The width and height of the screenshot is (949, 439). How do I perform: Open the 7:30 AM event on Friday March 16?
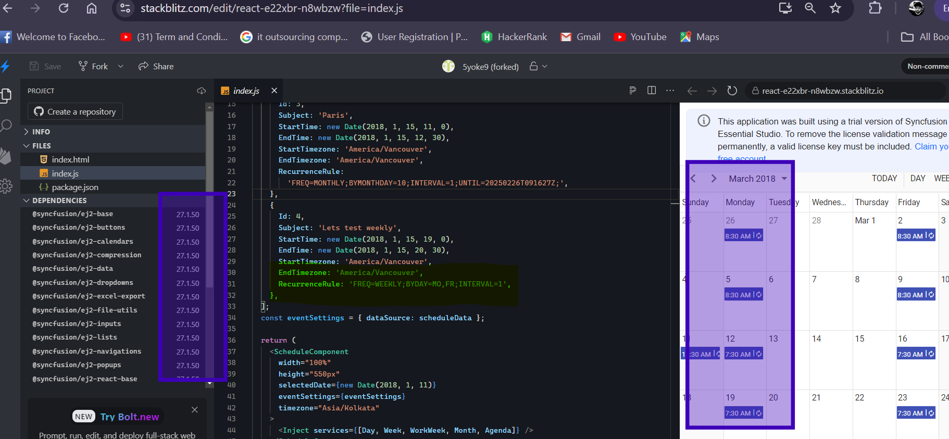point(916,354)
